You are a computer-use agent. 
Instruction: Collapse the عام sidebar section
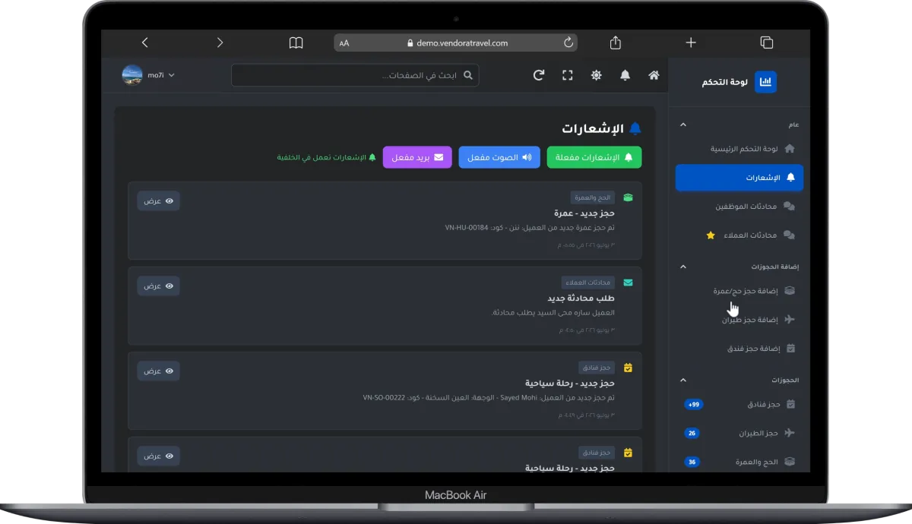tap(682, 125)
